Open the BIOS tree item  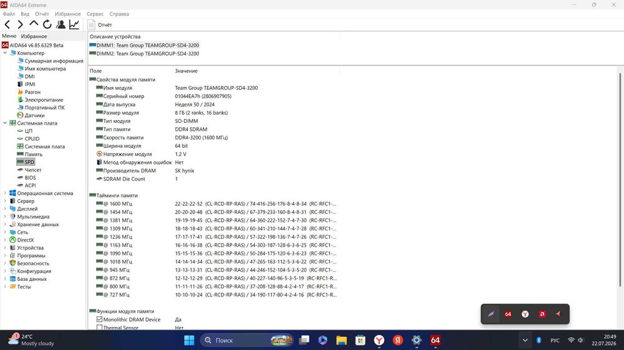coord(30,177)
